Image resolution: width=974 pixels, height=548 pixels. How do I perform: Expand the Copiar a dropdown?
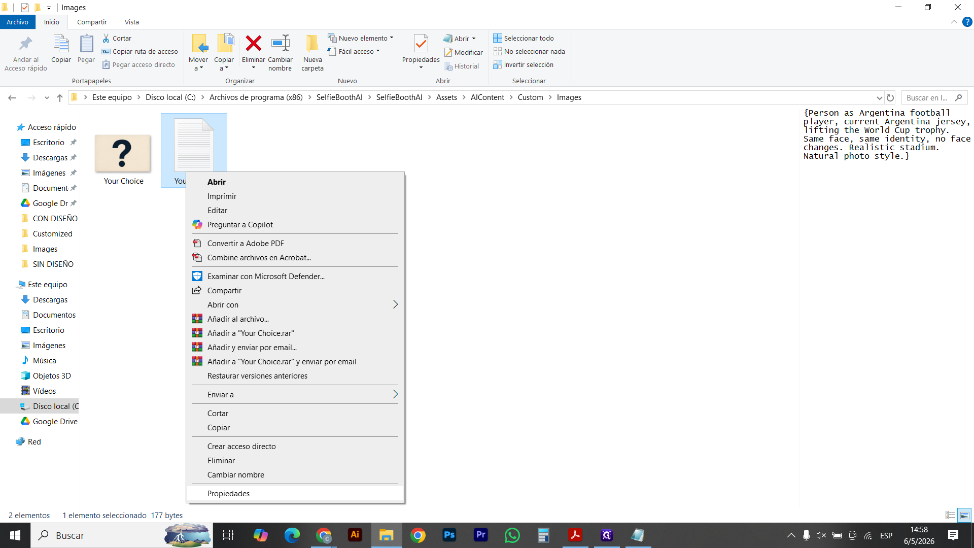224,64
